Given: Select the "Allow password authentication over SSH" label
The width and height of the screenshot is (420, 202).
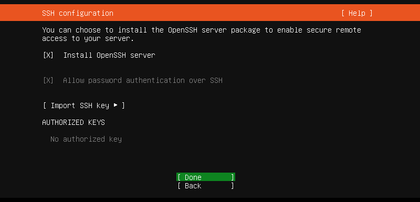Looking at the screenshot, I should click(143, 80).
